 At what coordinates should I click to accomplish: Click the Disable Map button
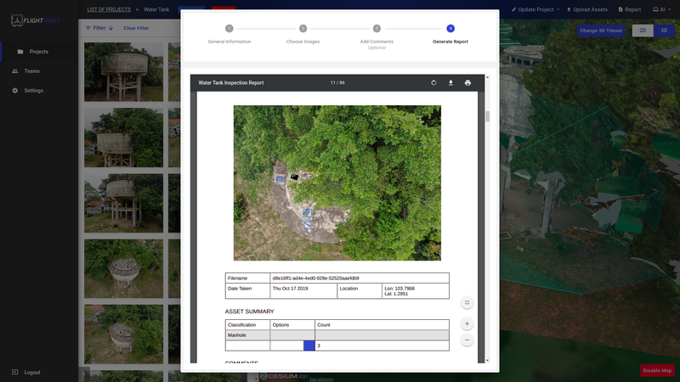coord(657,370)
